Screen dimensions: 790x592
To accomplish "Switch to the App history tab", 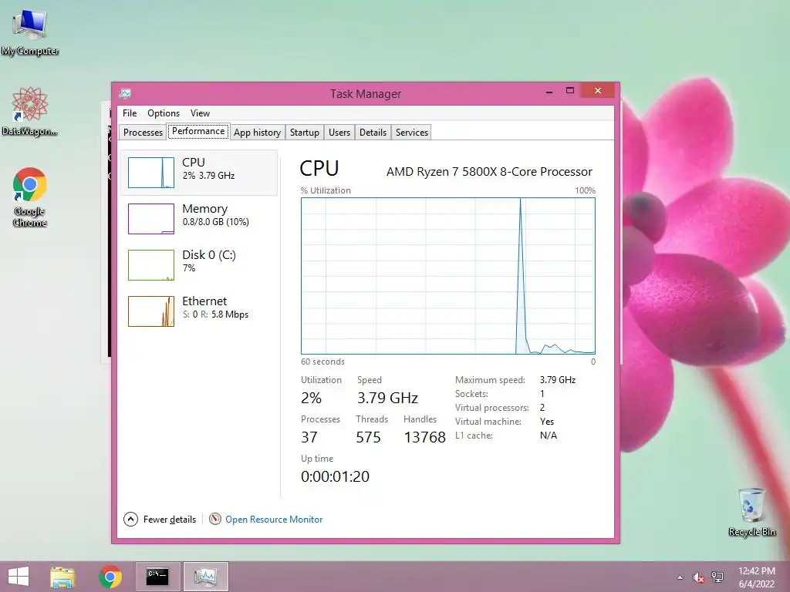I will tap(257, 133).
